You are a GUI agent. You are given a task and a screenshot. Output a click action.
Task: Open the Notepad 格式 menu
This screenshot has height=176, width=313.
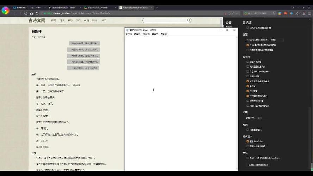146,34
